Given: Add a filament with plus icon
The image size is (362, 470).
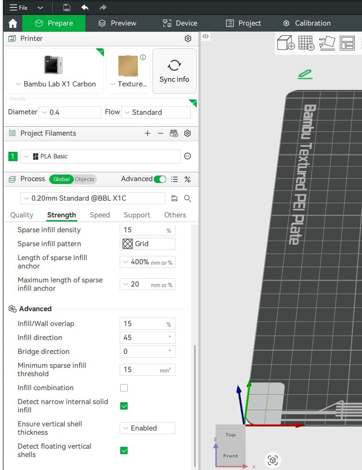Looking at the screenshot, I should tap(147, 133).
